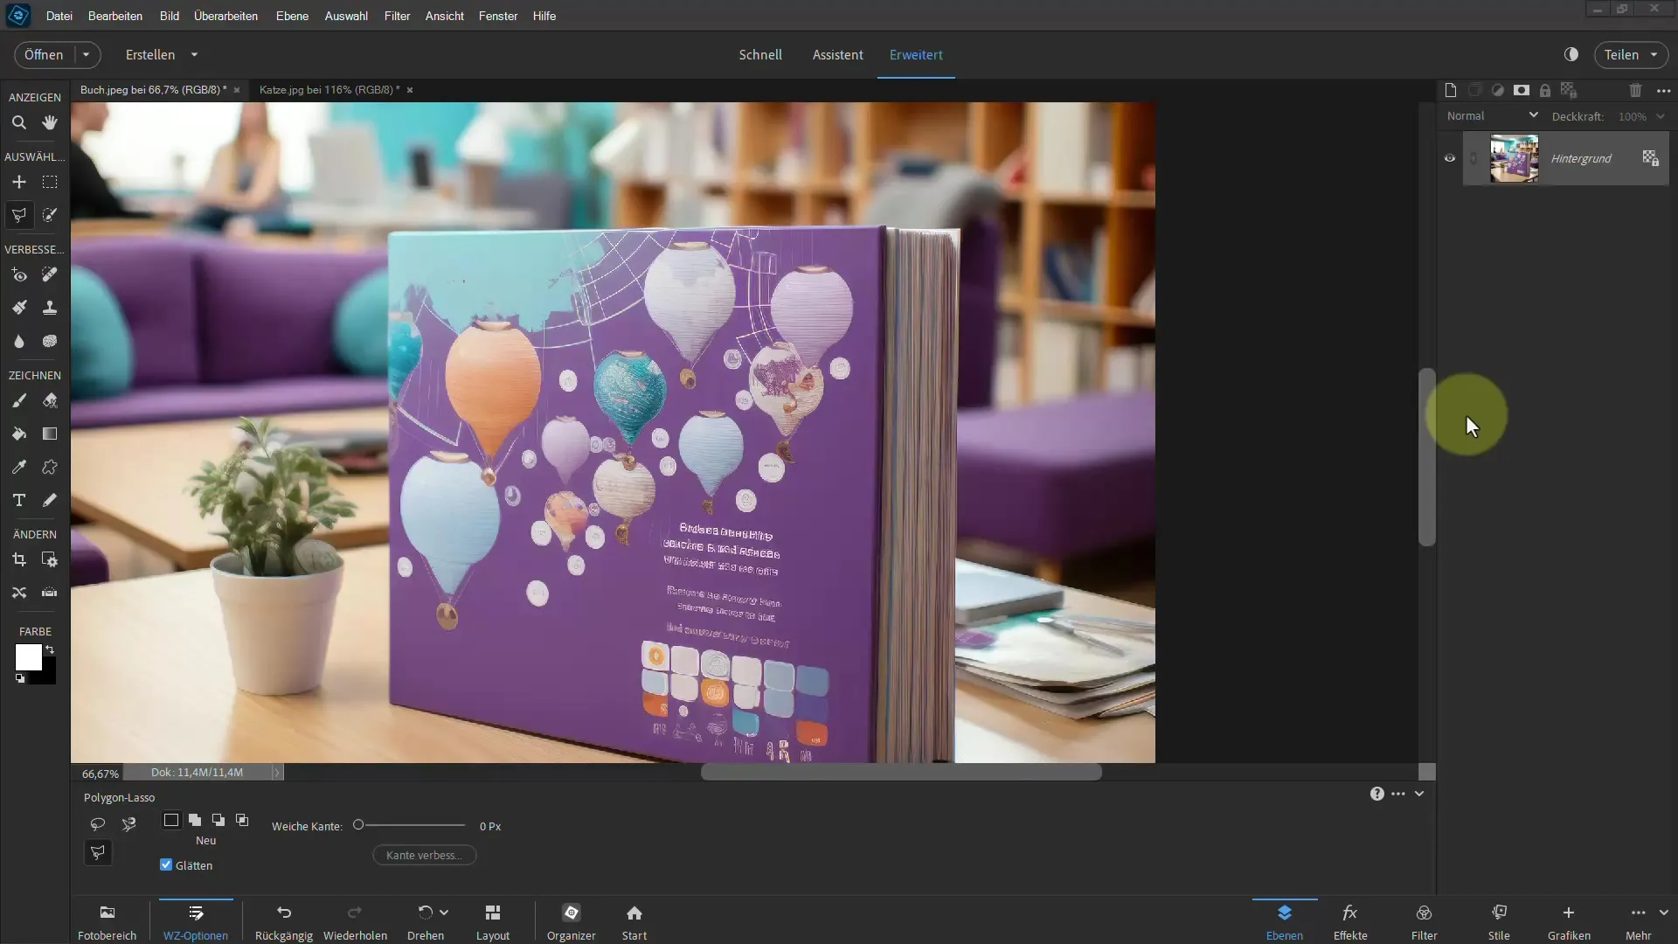Select the Red Eye removal tool

18,274
